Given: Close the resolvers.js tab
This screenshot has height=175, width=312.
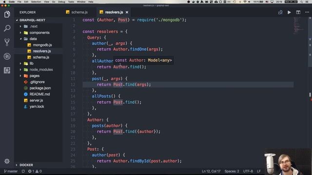Looking at the screenshot, I should click(127, 12).
